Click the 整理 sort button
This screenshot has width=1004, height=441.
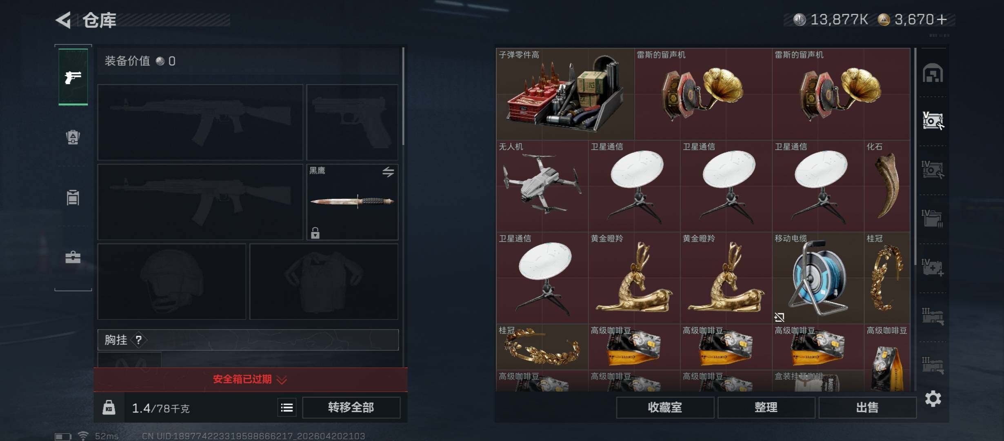pos(766,408)
